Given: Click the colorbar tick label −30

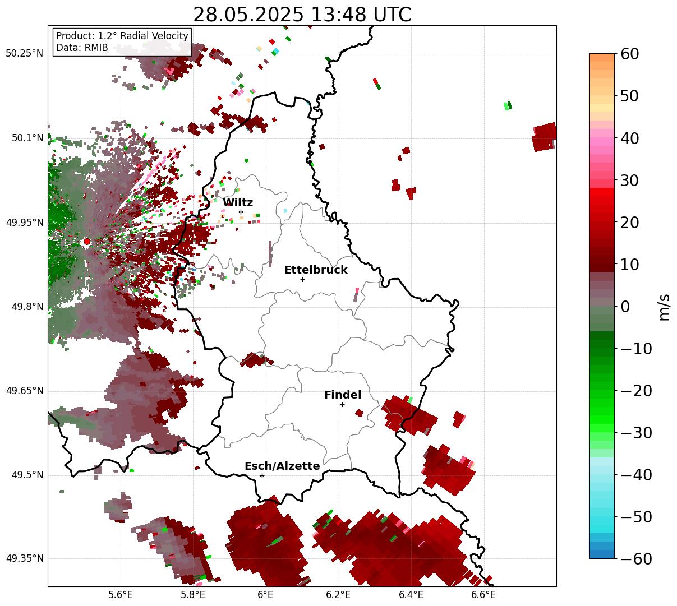Looking at the screenshot, I should click(636, 432).
